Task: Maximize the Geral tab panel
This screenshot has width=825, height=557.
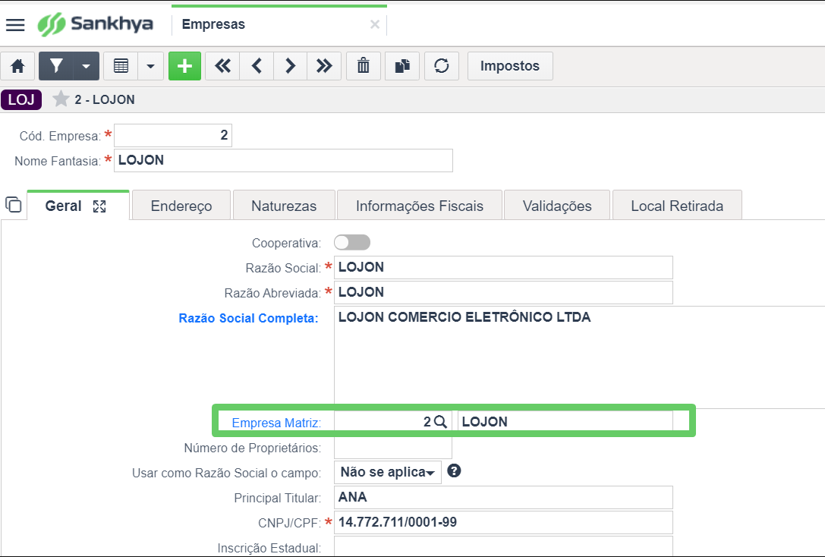Action: pyautogui.click(x=99, y=206)
